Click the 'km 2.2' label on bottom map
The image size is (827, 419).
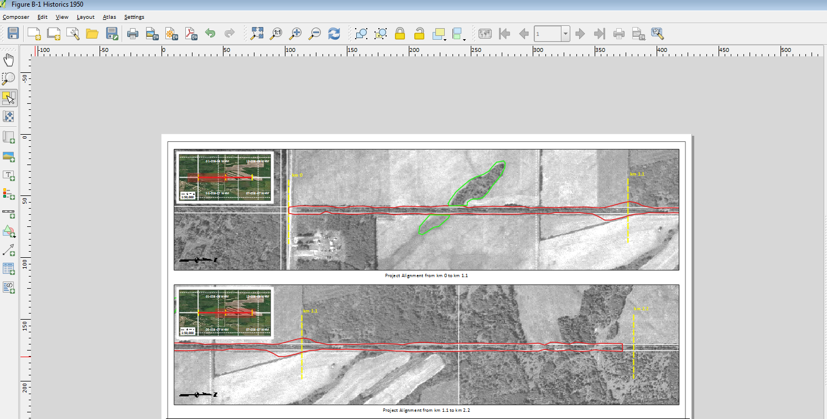pyautogui.click(x=641, y=309)
